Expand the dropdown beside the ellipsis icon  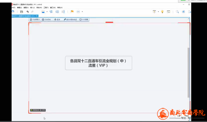[82, 12]
